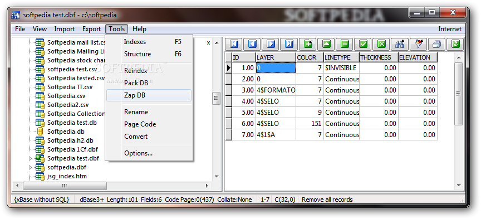Close the open Tools menu
The width and height of the screenshot is (481, 219).
(116, 29)
